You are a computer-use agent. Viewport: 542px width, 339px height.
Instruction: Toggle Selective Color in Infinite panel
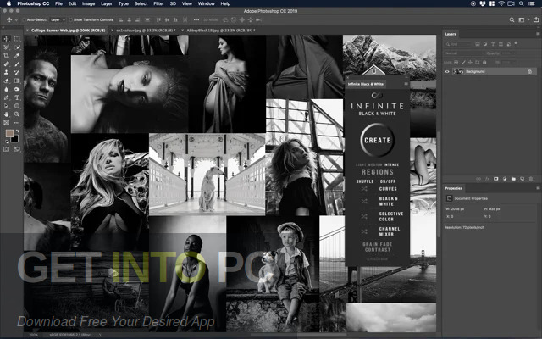[391, 217]
